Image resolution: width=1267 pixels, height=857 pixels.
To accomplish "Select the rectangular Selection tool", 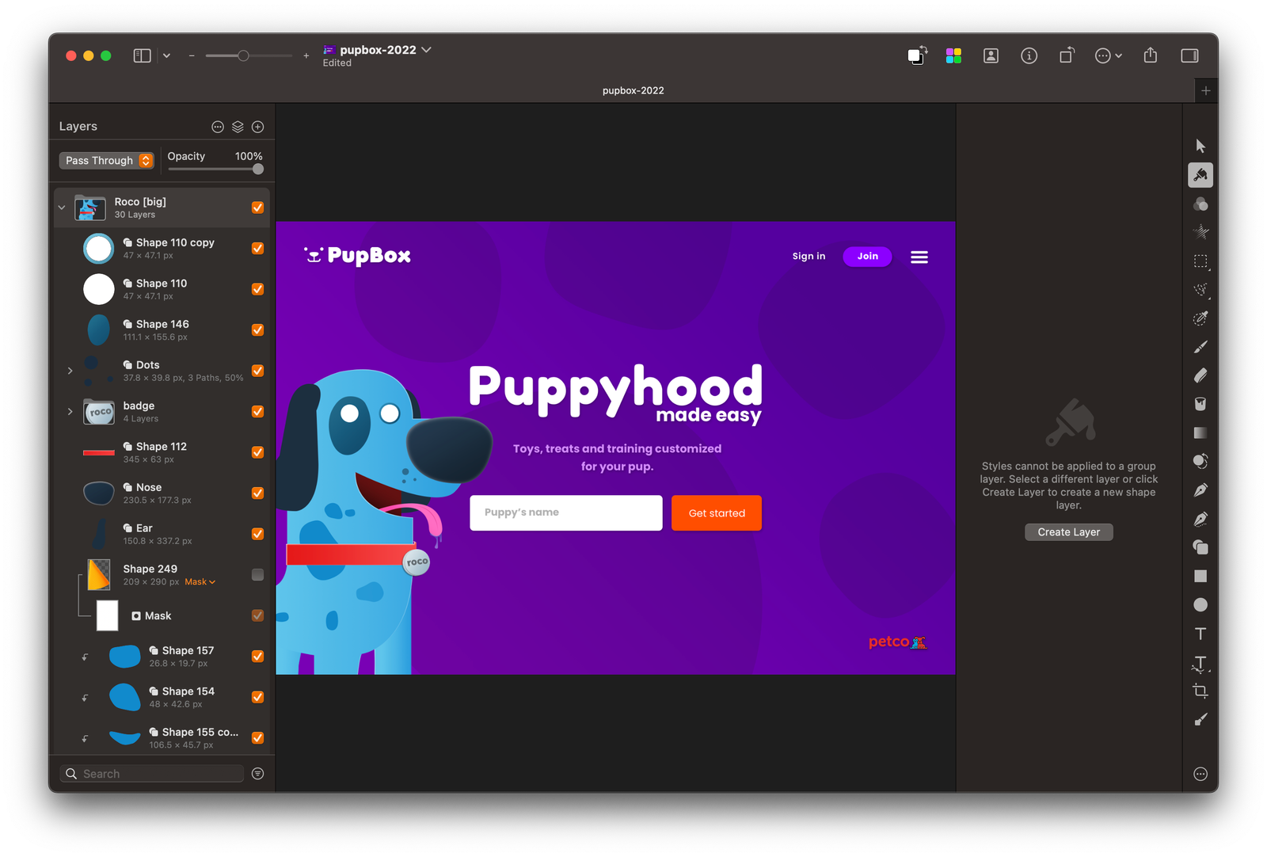I will [x=1200, y=261].
